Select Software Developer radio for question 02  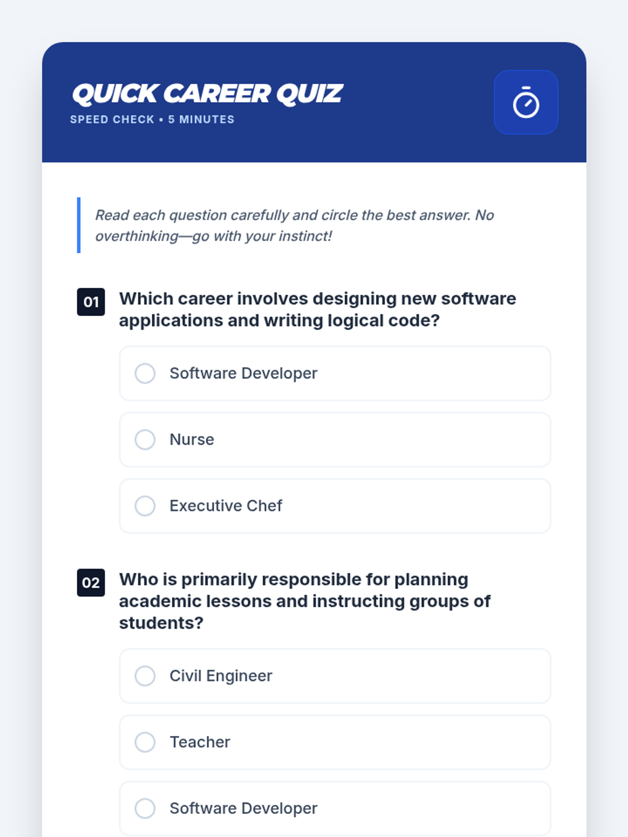point(145,808)
